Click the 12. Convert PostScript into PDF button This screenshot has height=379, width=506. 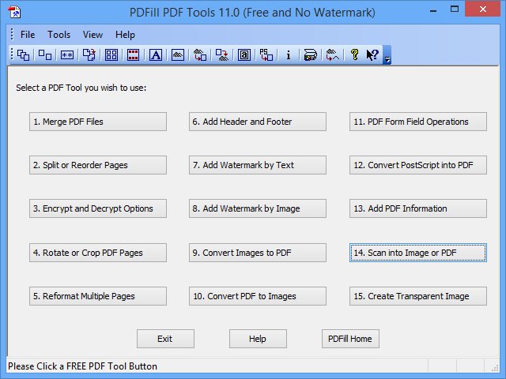[x=418, y=165]
